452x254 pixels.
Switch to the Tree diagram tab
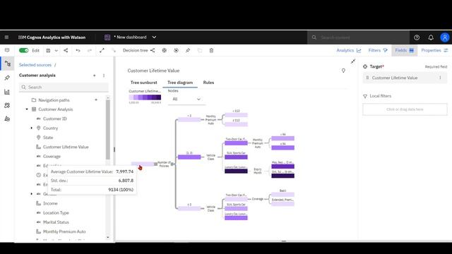click(180, 83)
